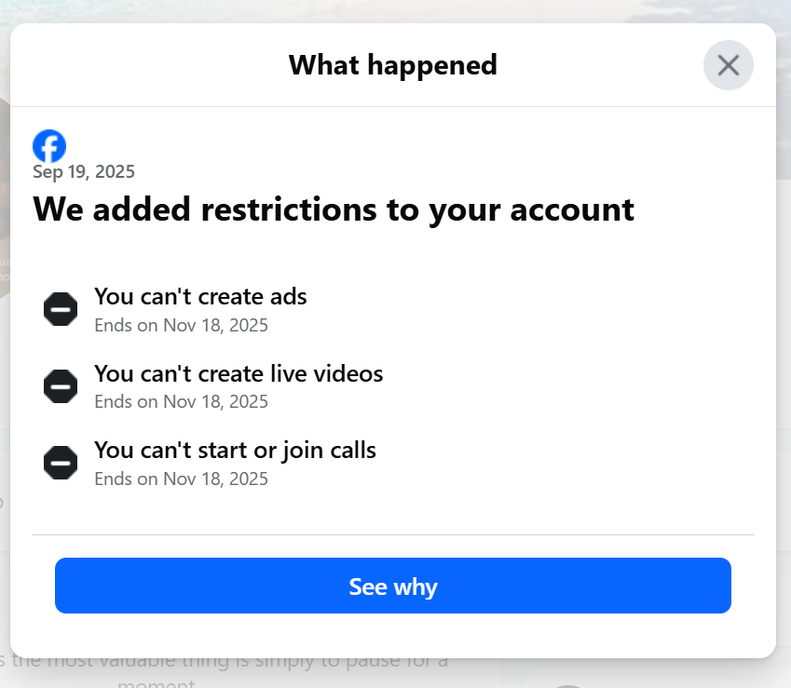Click the stop icon beside join calls restriction
This screenshot has width=791, height=688.
[x=61, y=462]
